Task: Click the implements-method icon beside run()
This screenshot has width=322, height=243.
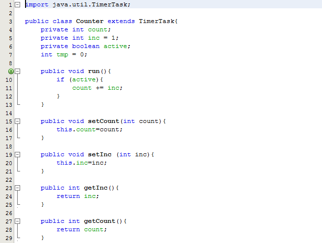Action: coord(11,72)
